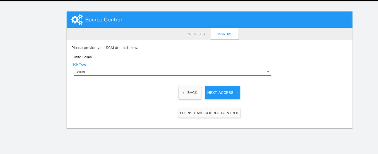Click the "Source Control" header title
378x154 pixels.
coord(103,20)
